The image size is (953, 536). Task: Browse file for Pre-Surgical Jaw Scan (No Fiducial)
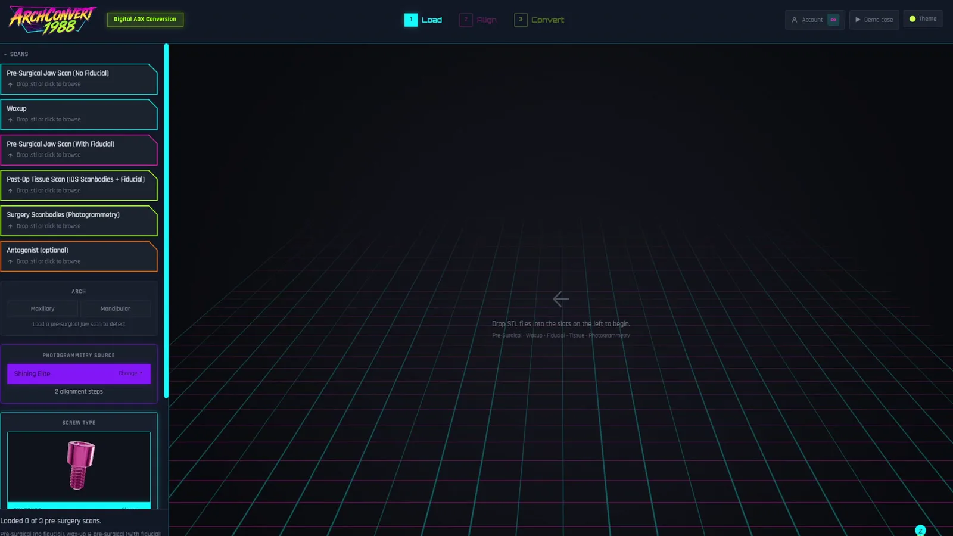click(79, 79)
